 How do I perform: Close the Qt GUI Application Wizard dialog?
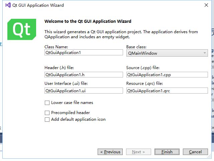click(206, 5)
